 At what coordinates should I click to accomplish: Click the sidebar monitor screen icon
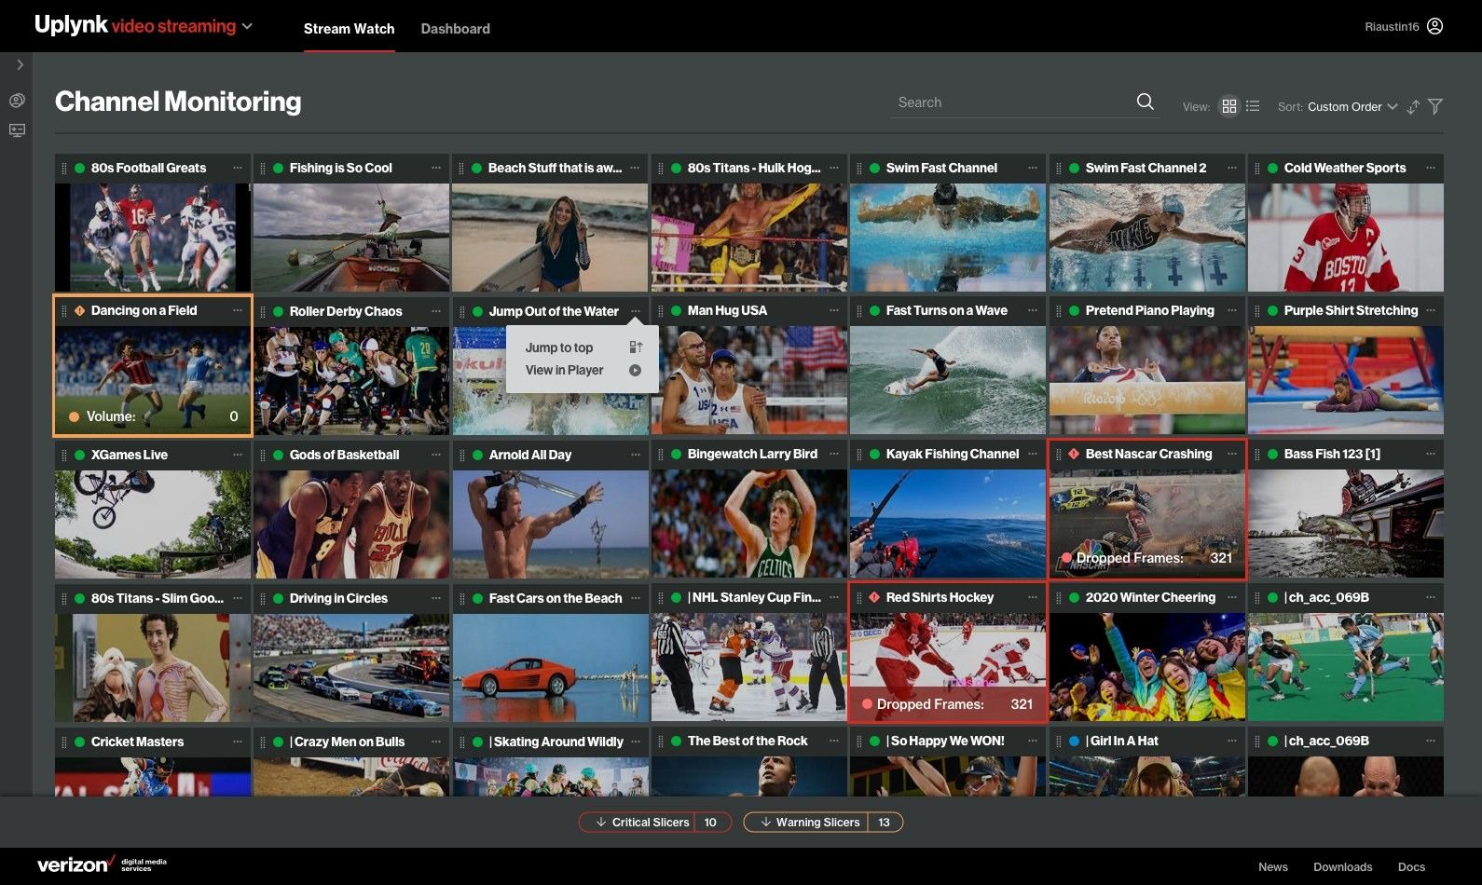coord(17,130)
